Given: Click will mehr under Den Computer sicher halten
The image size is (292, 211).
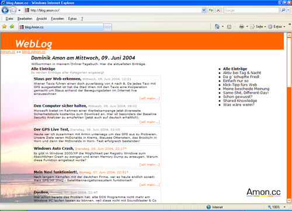Looking at the screenshot, I should pyautogui.click(x=150, y=122).
